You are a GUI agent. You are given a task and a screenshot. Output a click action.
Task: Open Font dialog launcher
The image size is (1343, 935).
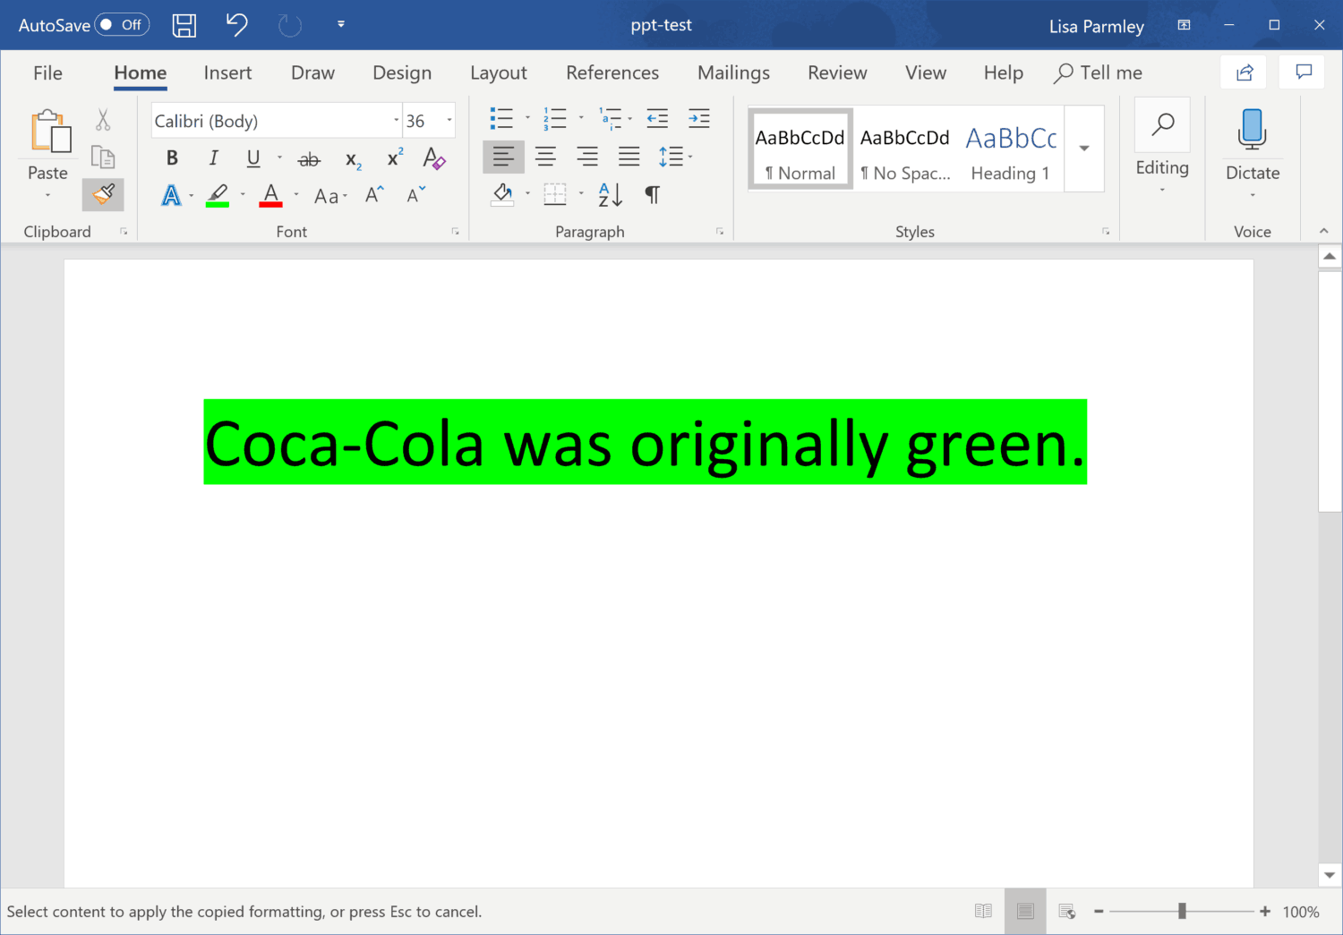(455, 232)
